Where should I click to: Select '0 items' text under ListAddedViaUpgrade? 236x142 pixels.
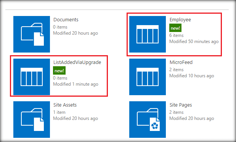click(60, 78)
